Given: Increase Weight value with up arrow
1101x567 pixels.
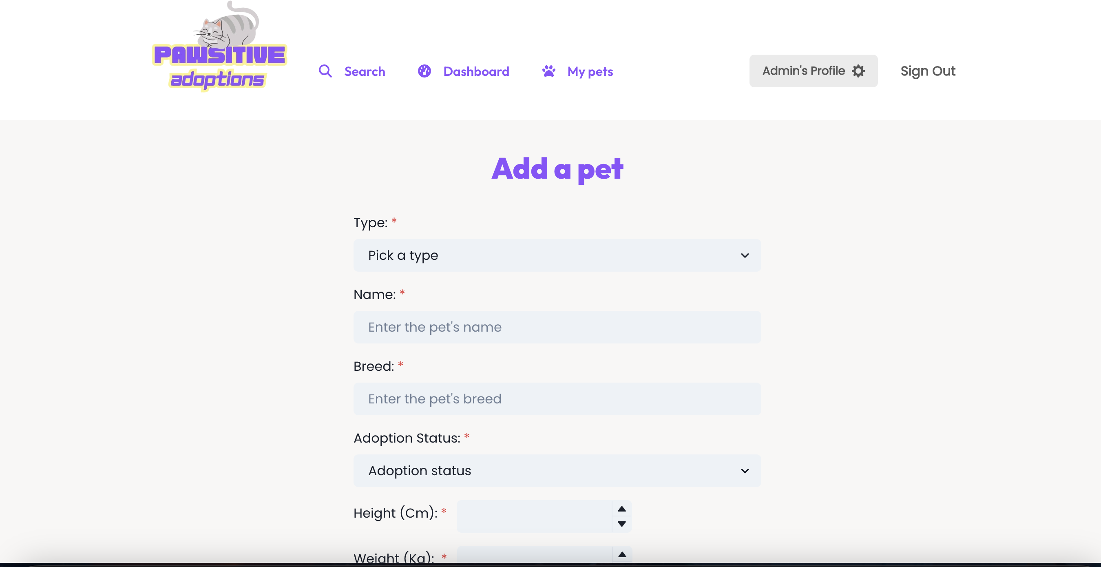Looking at the screenshot, I should (622, 554).
